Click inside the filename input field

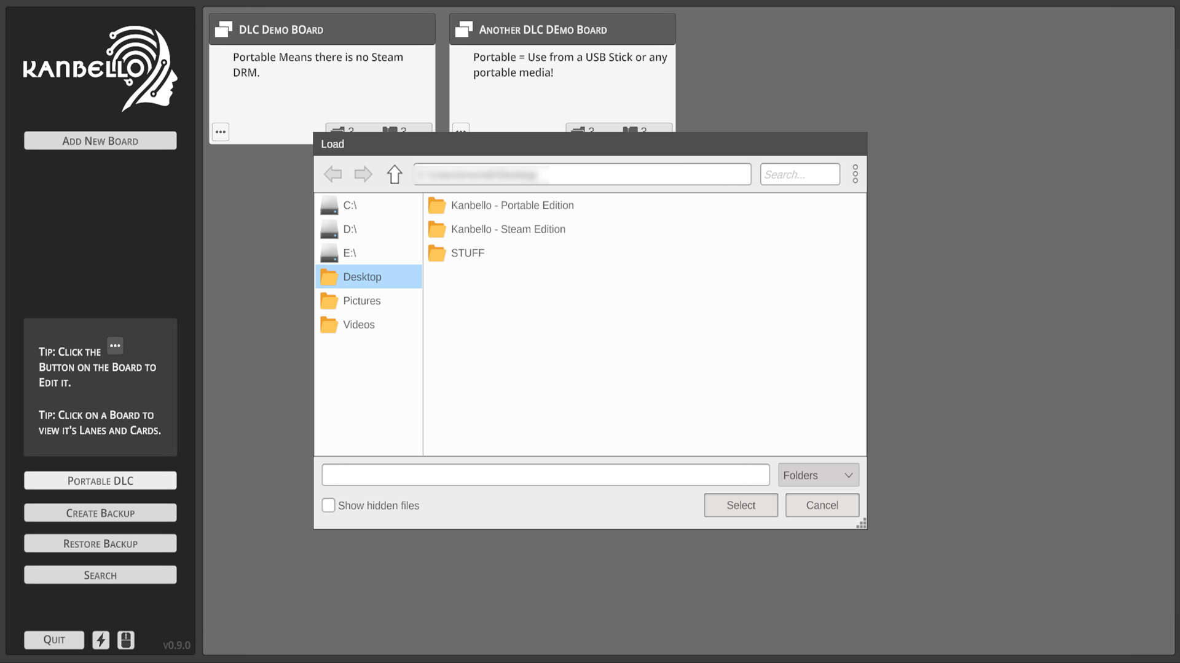point(545,475)
